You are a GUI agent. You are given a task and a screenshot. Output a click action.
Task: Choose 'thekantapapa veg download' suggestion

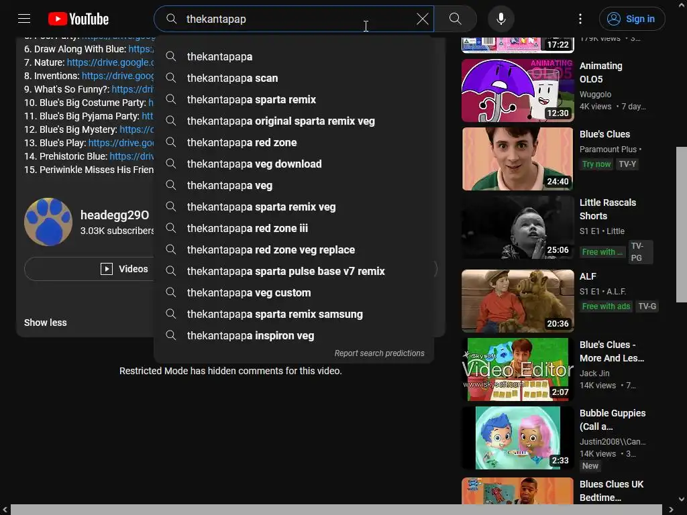294,164
